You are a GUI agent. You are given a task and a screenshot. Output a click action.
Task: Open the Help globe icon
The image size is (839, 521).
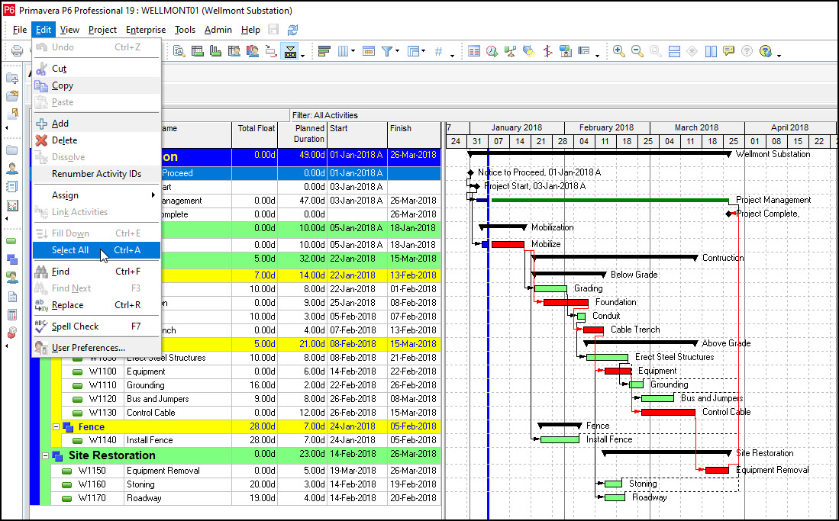pos(766,51)
